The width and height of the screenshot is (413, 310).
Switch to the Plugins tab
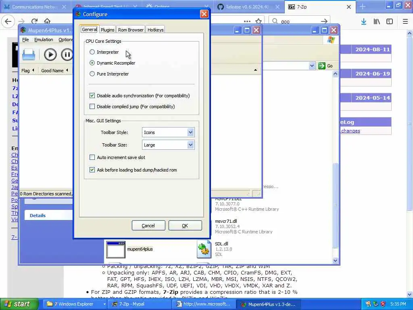point(107,30)
